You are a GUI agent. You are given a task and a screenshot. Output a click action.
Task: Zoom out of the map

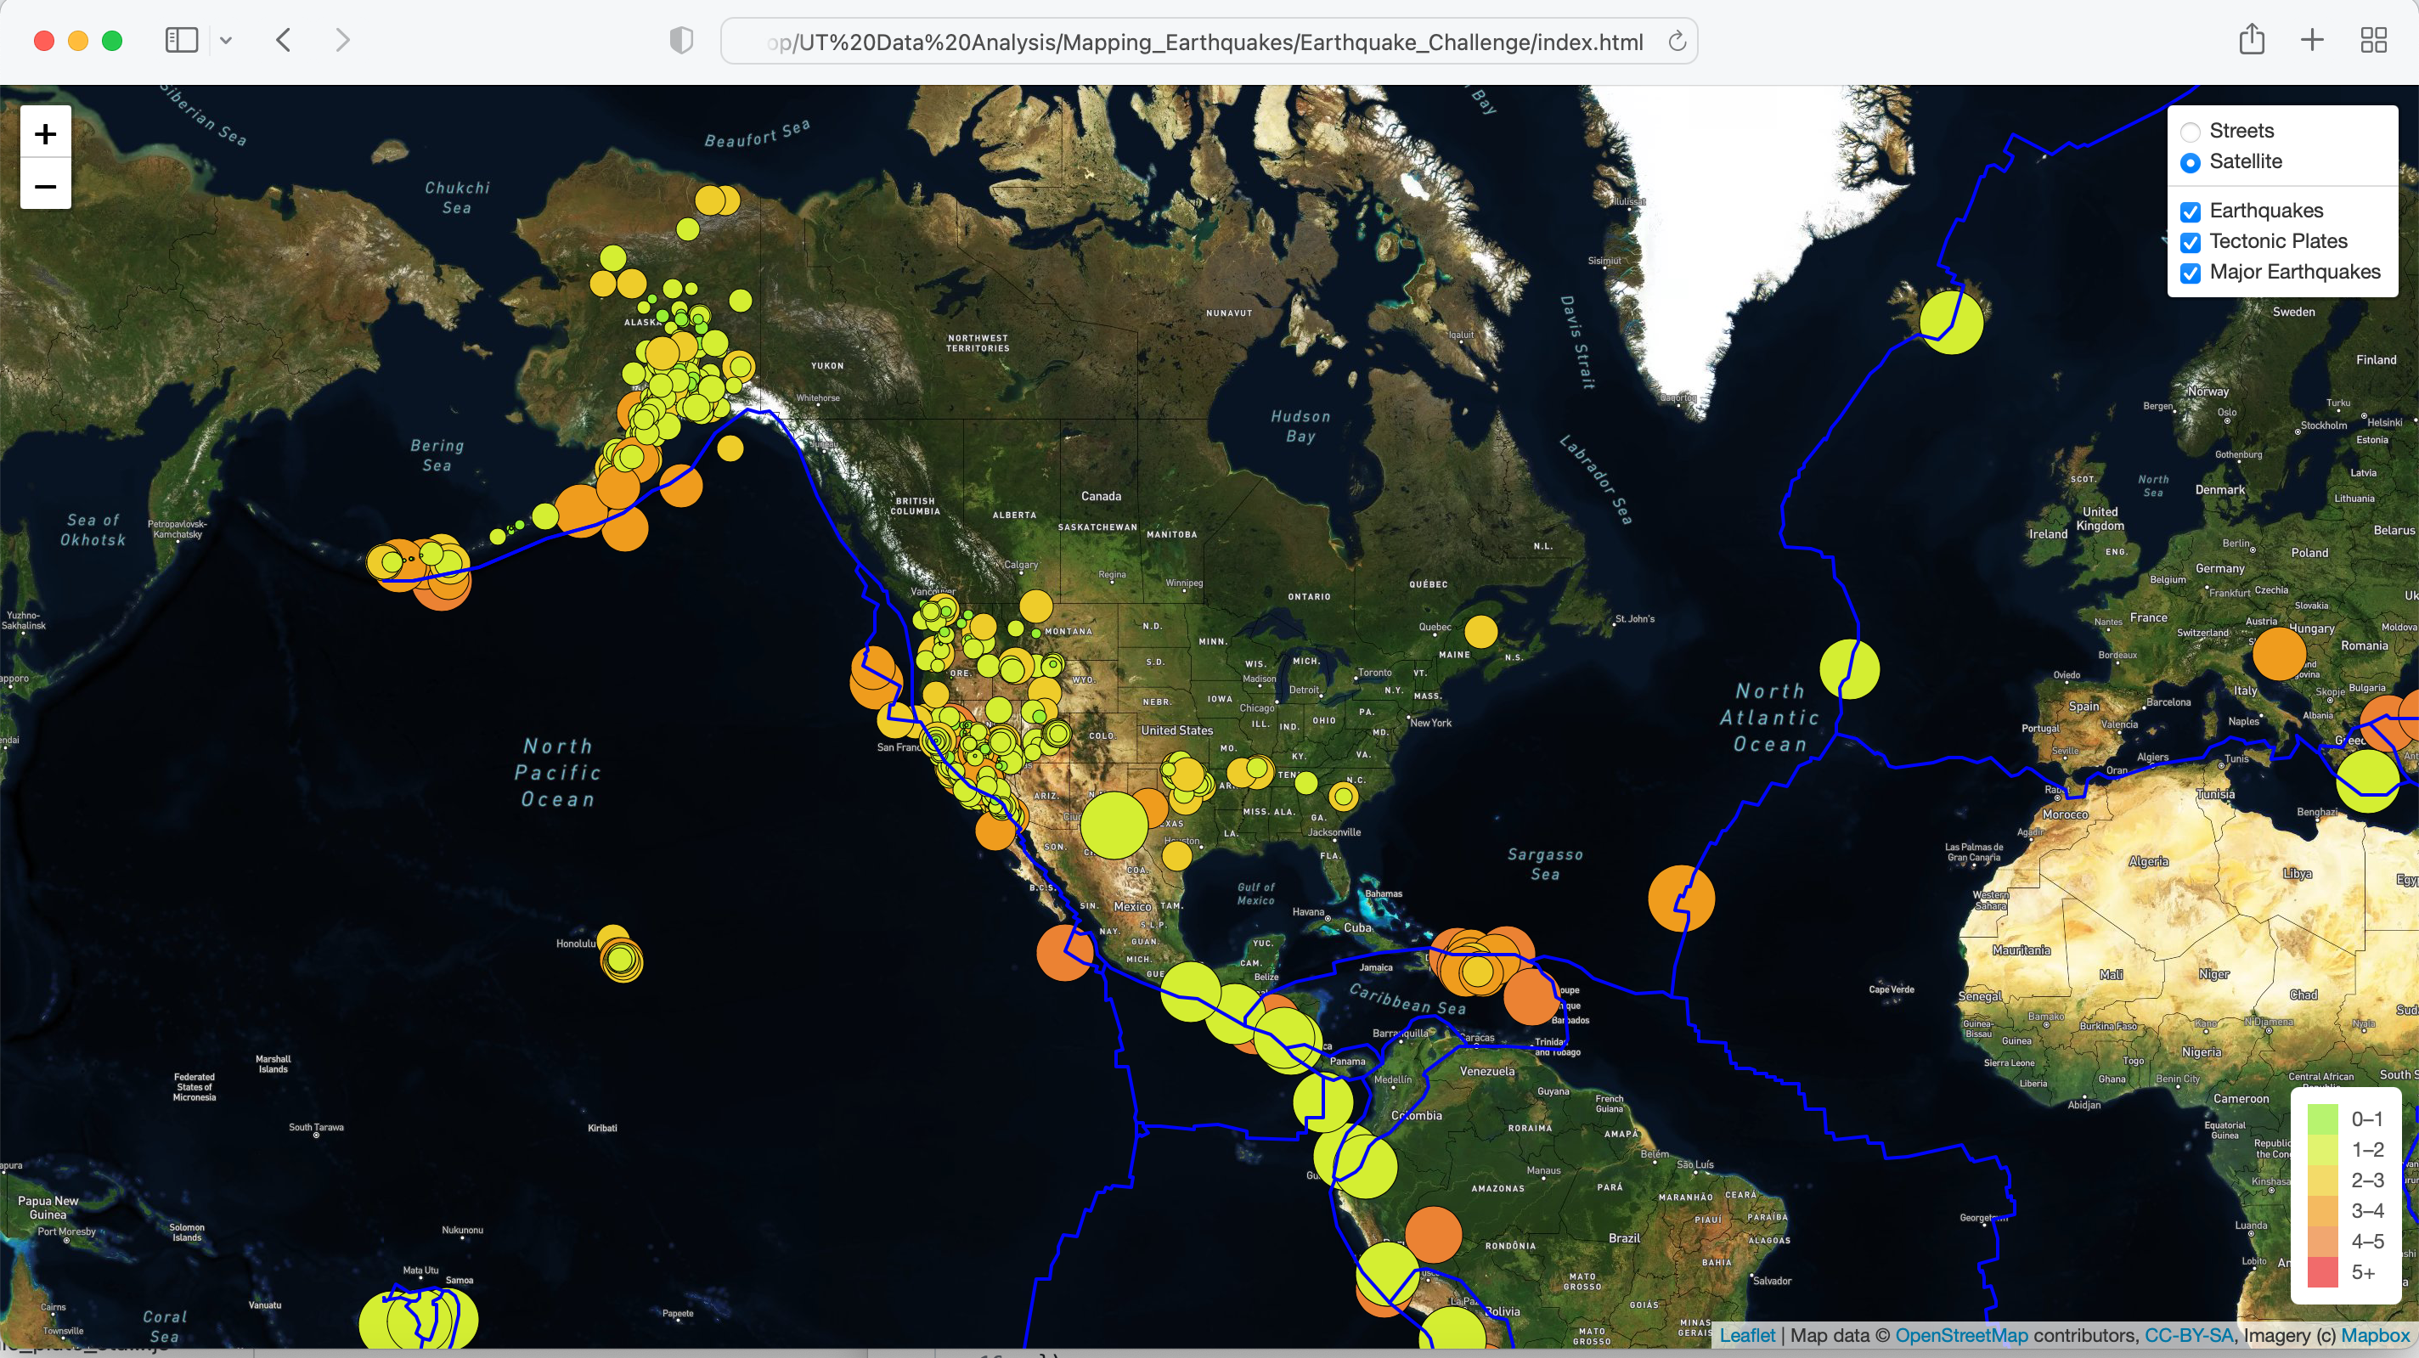(x=45, y=185)
